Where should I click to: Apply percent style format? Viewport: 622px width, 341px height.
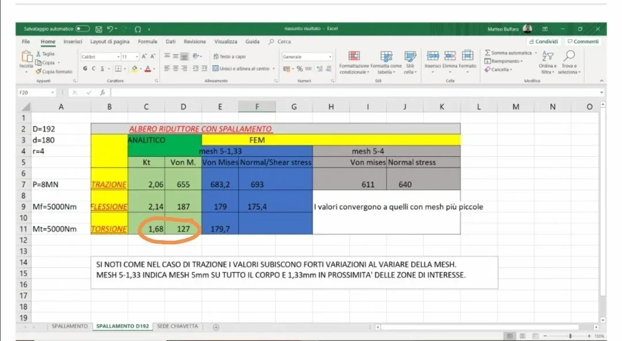(x=299, y=69)
